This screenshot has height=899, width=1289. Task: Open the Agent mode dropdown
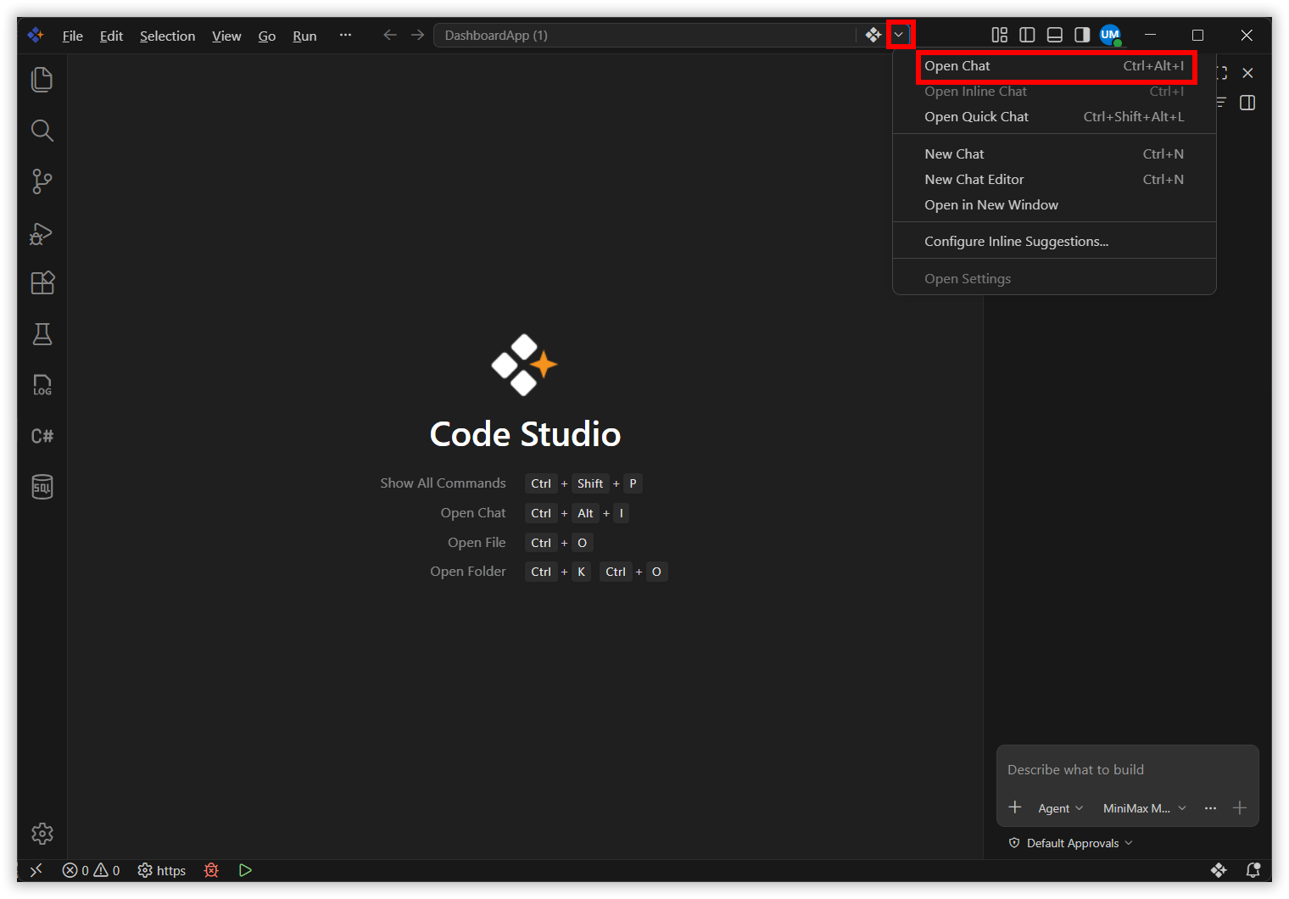pyautogui.click(x=1060, y=808)
